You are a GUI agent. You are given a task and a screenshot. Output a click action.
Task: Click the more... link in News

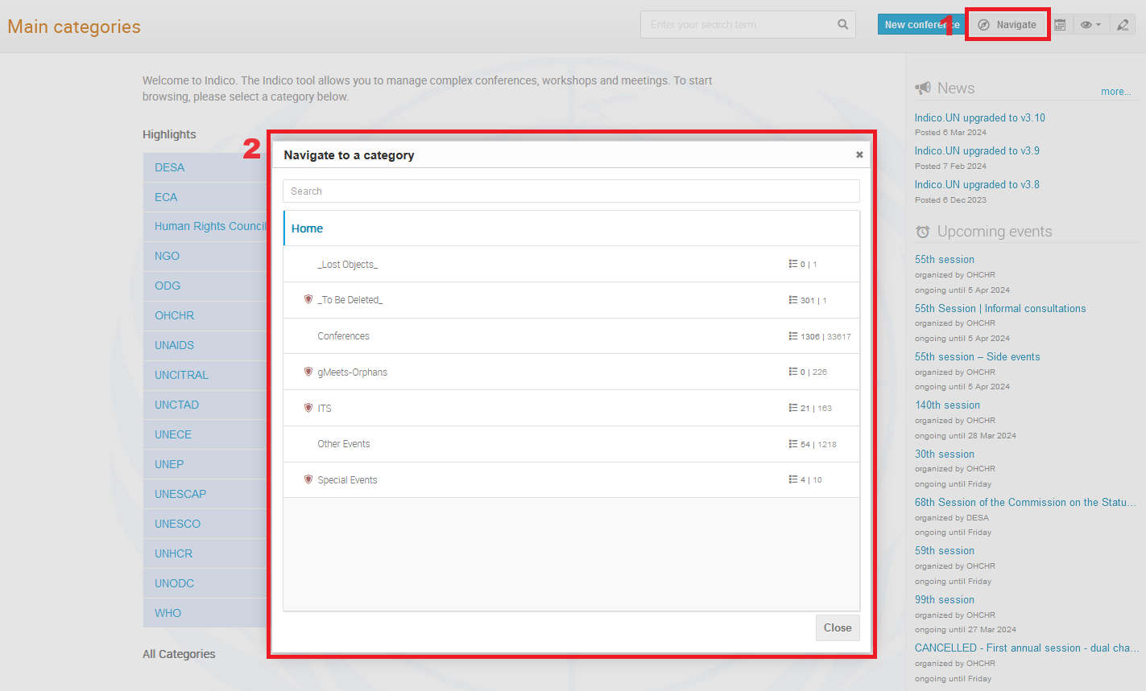point(1115,92)
